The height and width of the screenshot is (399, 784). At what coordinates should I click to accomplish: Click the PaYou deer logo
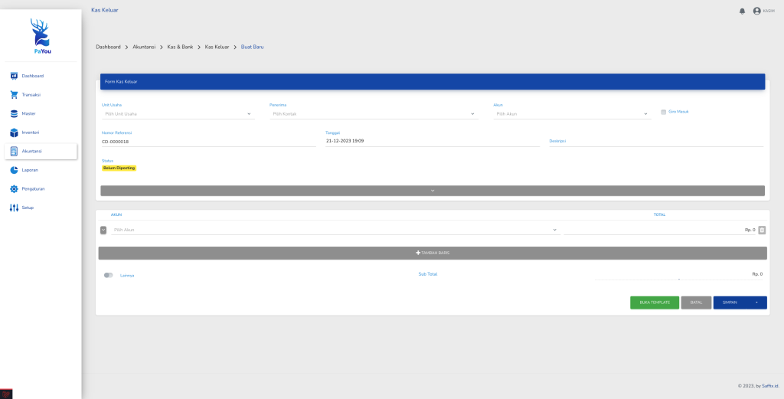pos(40,36)
